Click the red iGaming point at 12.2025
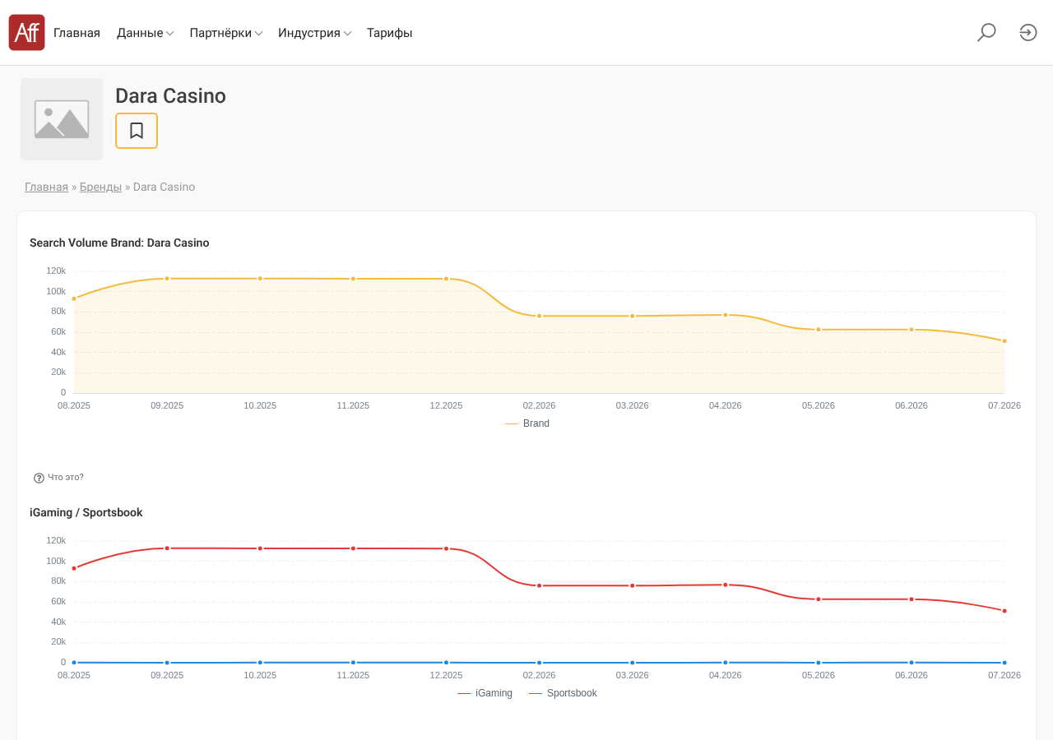Viewport: 1053px width, 740px height. [x=447, y=548]
